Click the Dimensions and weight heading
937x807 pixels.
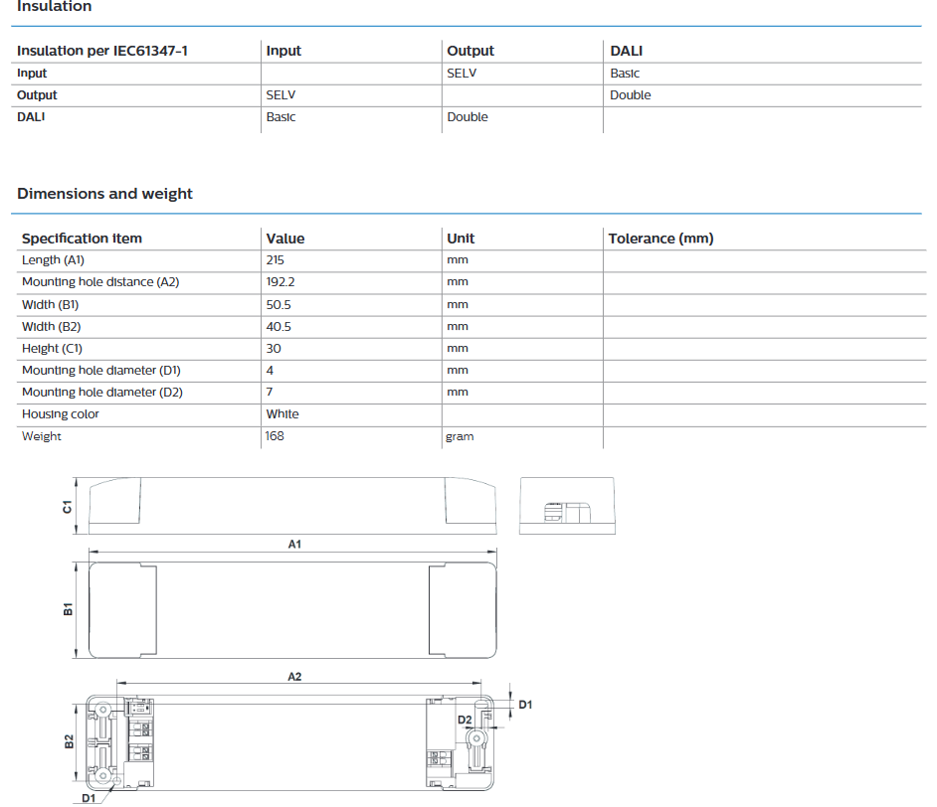[x=104, y=194]
